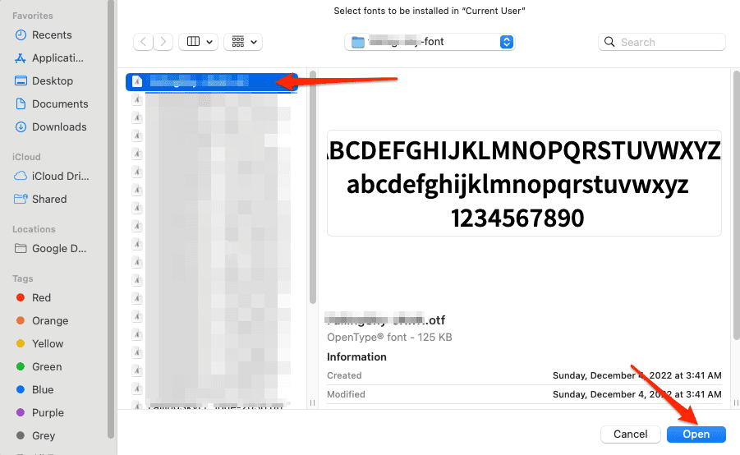Open the item grouping dropdown

(243, 42)
